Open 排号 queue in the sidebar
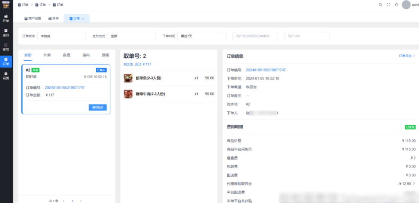This screenshot has width=419, height=203. click(x=6, y=47)
